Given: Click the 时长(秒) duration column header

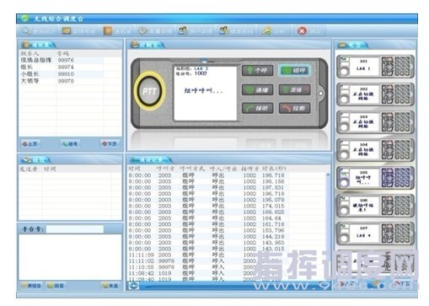Looking at the screenshot, I should [274, 169].
